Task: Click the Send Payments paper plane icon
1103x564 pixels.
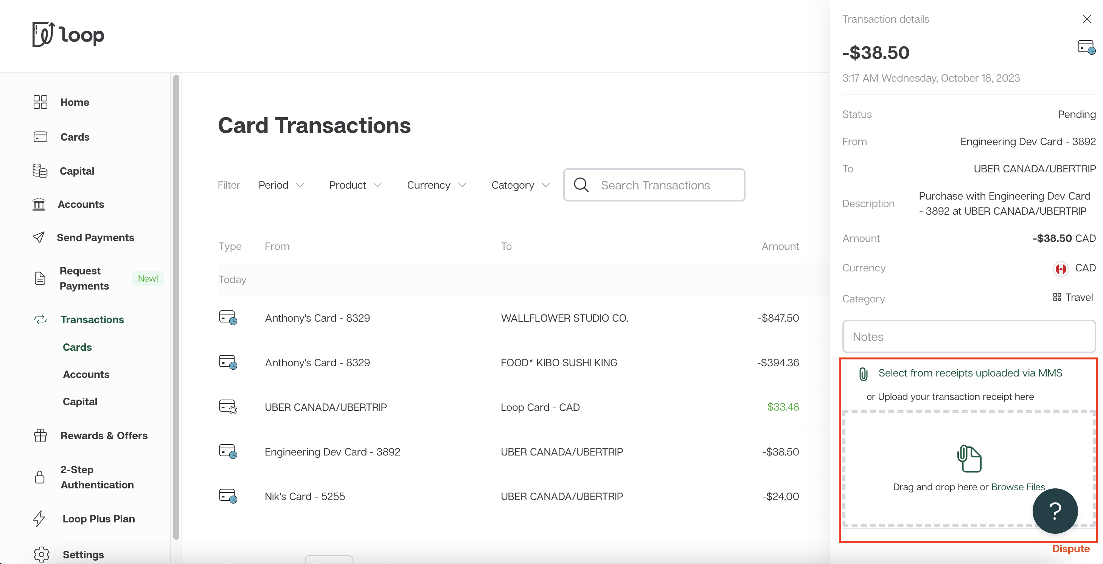Action: (x=39, y=237)
